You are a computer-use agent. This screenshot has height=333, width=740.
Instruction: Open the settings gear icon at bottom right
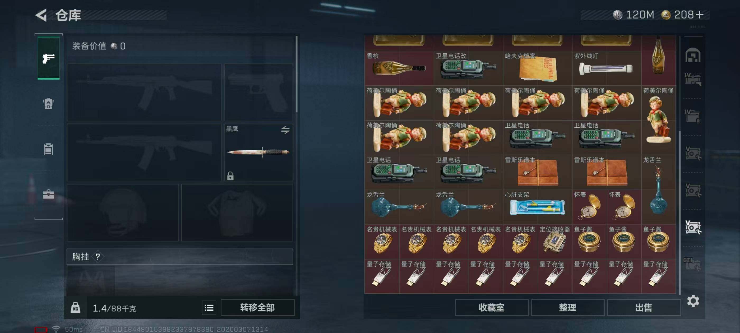point(693,301)
